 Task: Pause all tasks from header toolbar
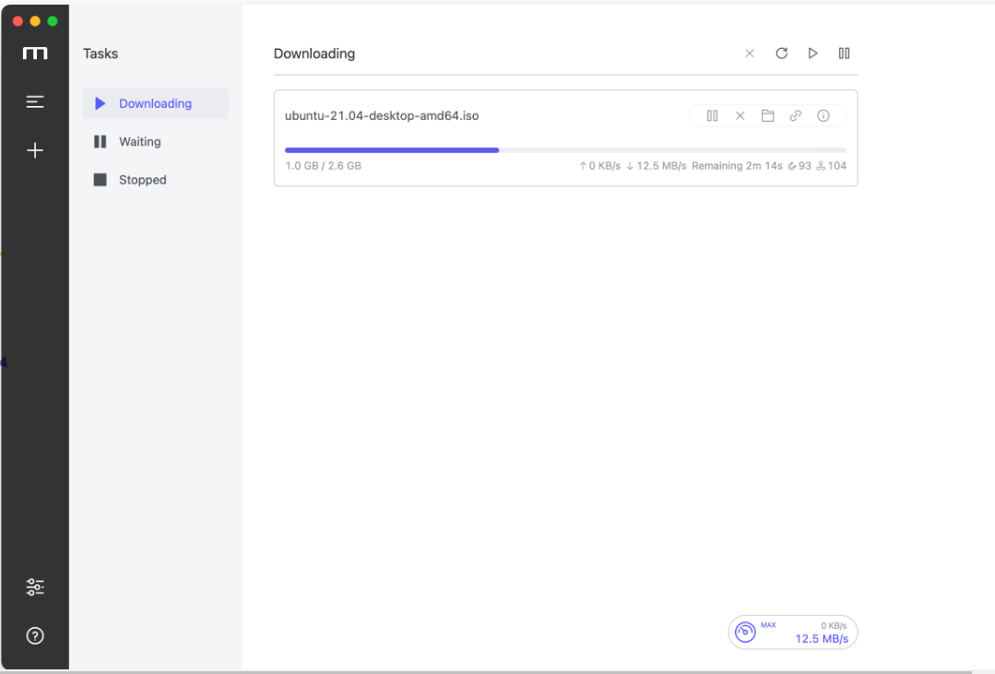pyautogui.click(x=844, y=53)
